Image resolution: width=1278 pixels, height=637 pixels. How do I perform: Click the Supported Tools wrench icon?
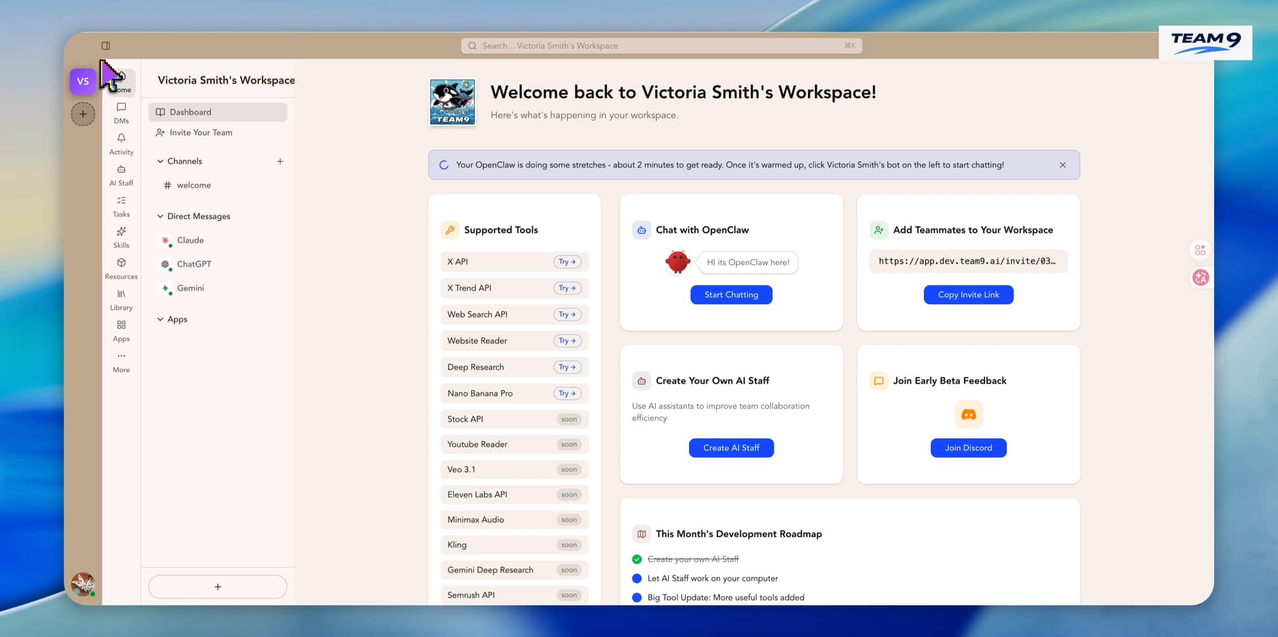(450, 230)
